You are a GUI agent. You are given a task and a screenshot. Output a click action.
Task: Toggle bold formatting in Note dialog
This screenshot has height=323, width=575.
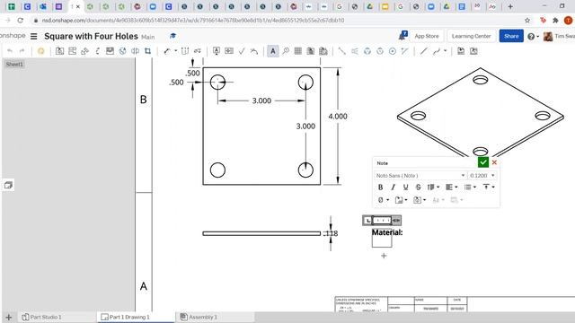pos(380,188)
